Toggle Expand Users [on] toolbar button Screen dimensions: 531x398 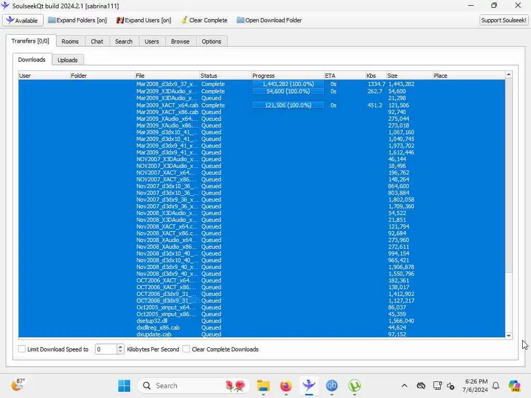point(144,20)
